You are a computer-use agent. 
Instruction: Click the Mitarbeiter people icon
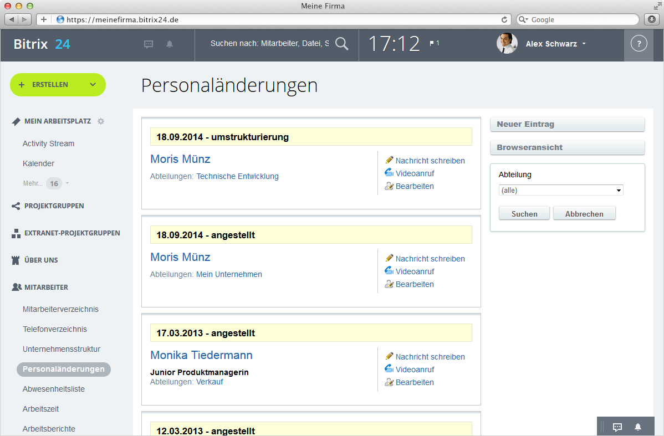17,287
